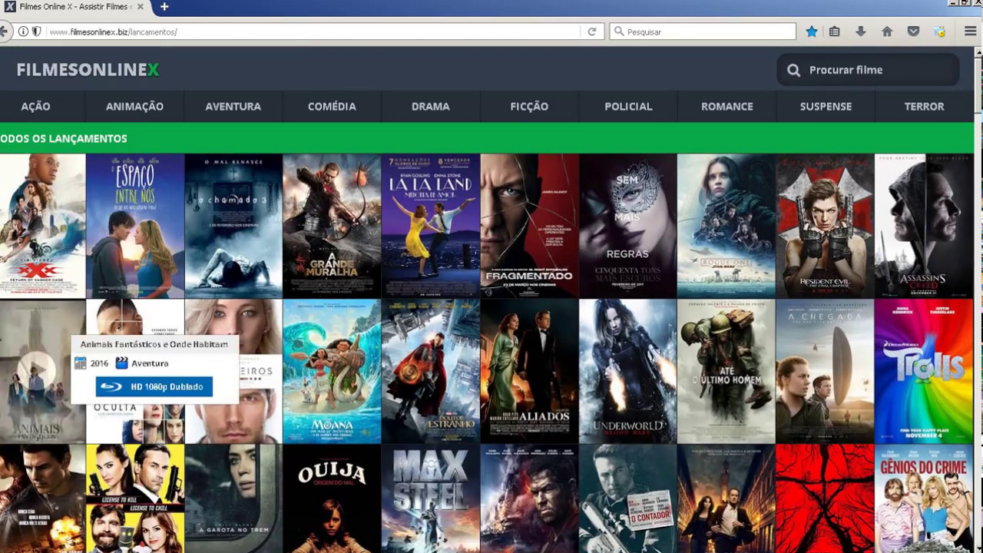The width and height of the screenshot is (983, 553).
Task: Open the downloads arrow icon
Action: coord(861,31)
